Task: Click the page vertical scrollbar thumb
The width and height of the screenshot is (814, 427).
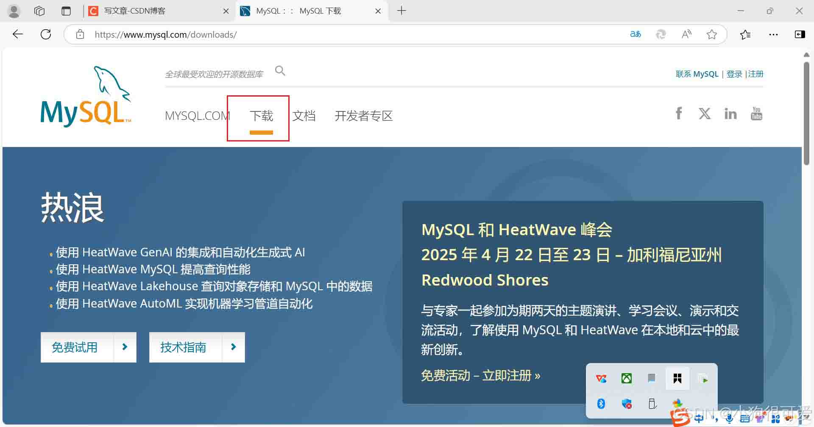Action: (806, 114)
